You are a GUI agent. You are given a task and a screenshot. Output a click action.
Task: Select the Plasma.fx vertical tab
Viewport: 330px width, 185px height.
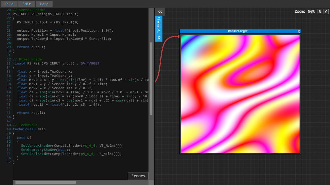pyautogui.click(x=158, y=25)
